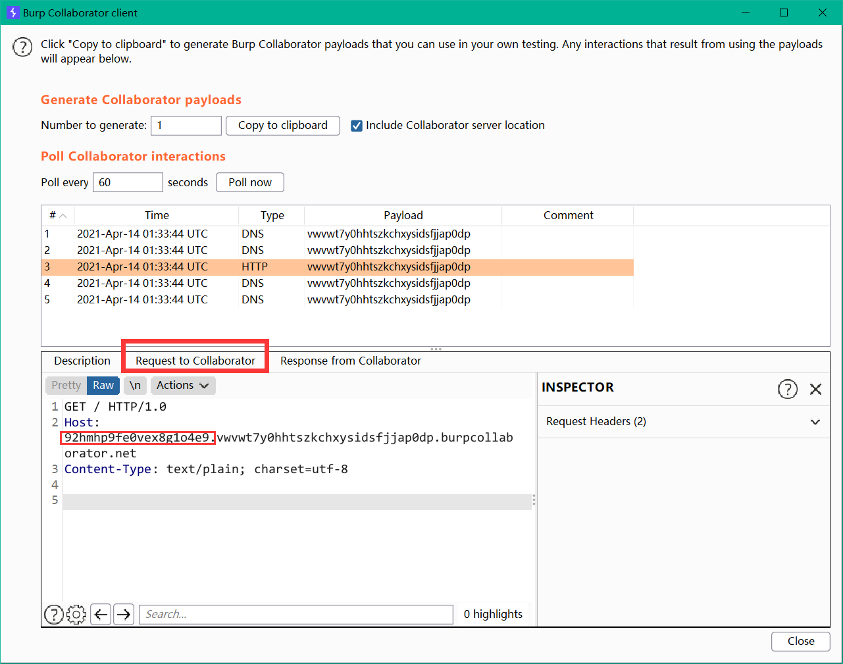843x664 pixels.
Task: Close the Inspector panel with X
Action: (x=815, y=389)
